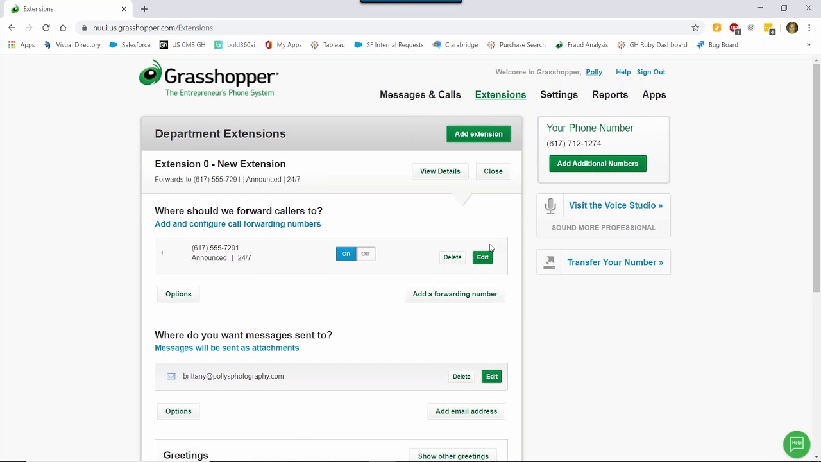Click the site lock icon in address bar
Image resolution: width=821 pixels, height=462 pixels.
click(84, 28)
